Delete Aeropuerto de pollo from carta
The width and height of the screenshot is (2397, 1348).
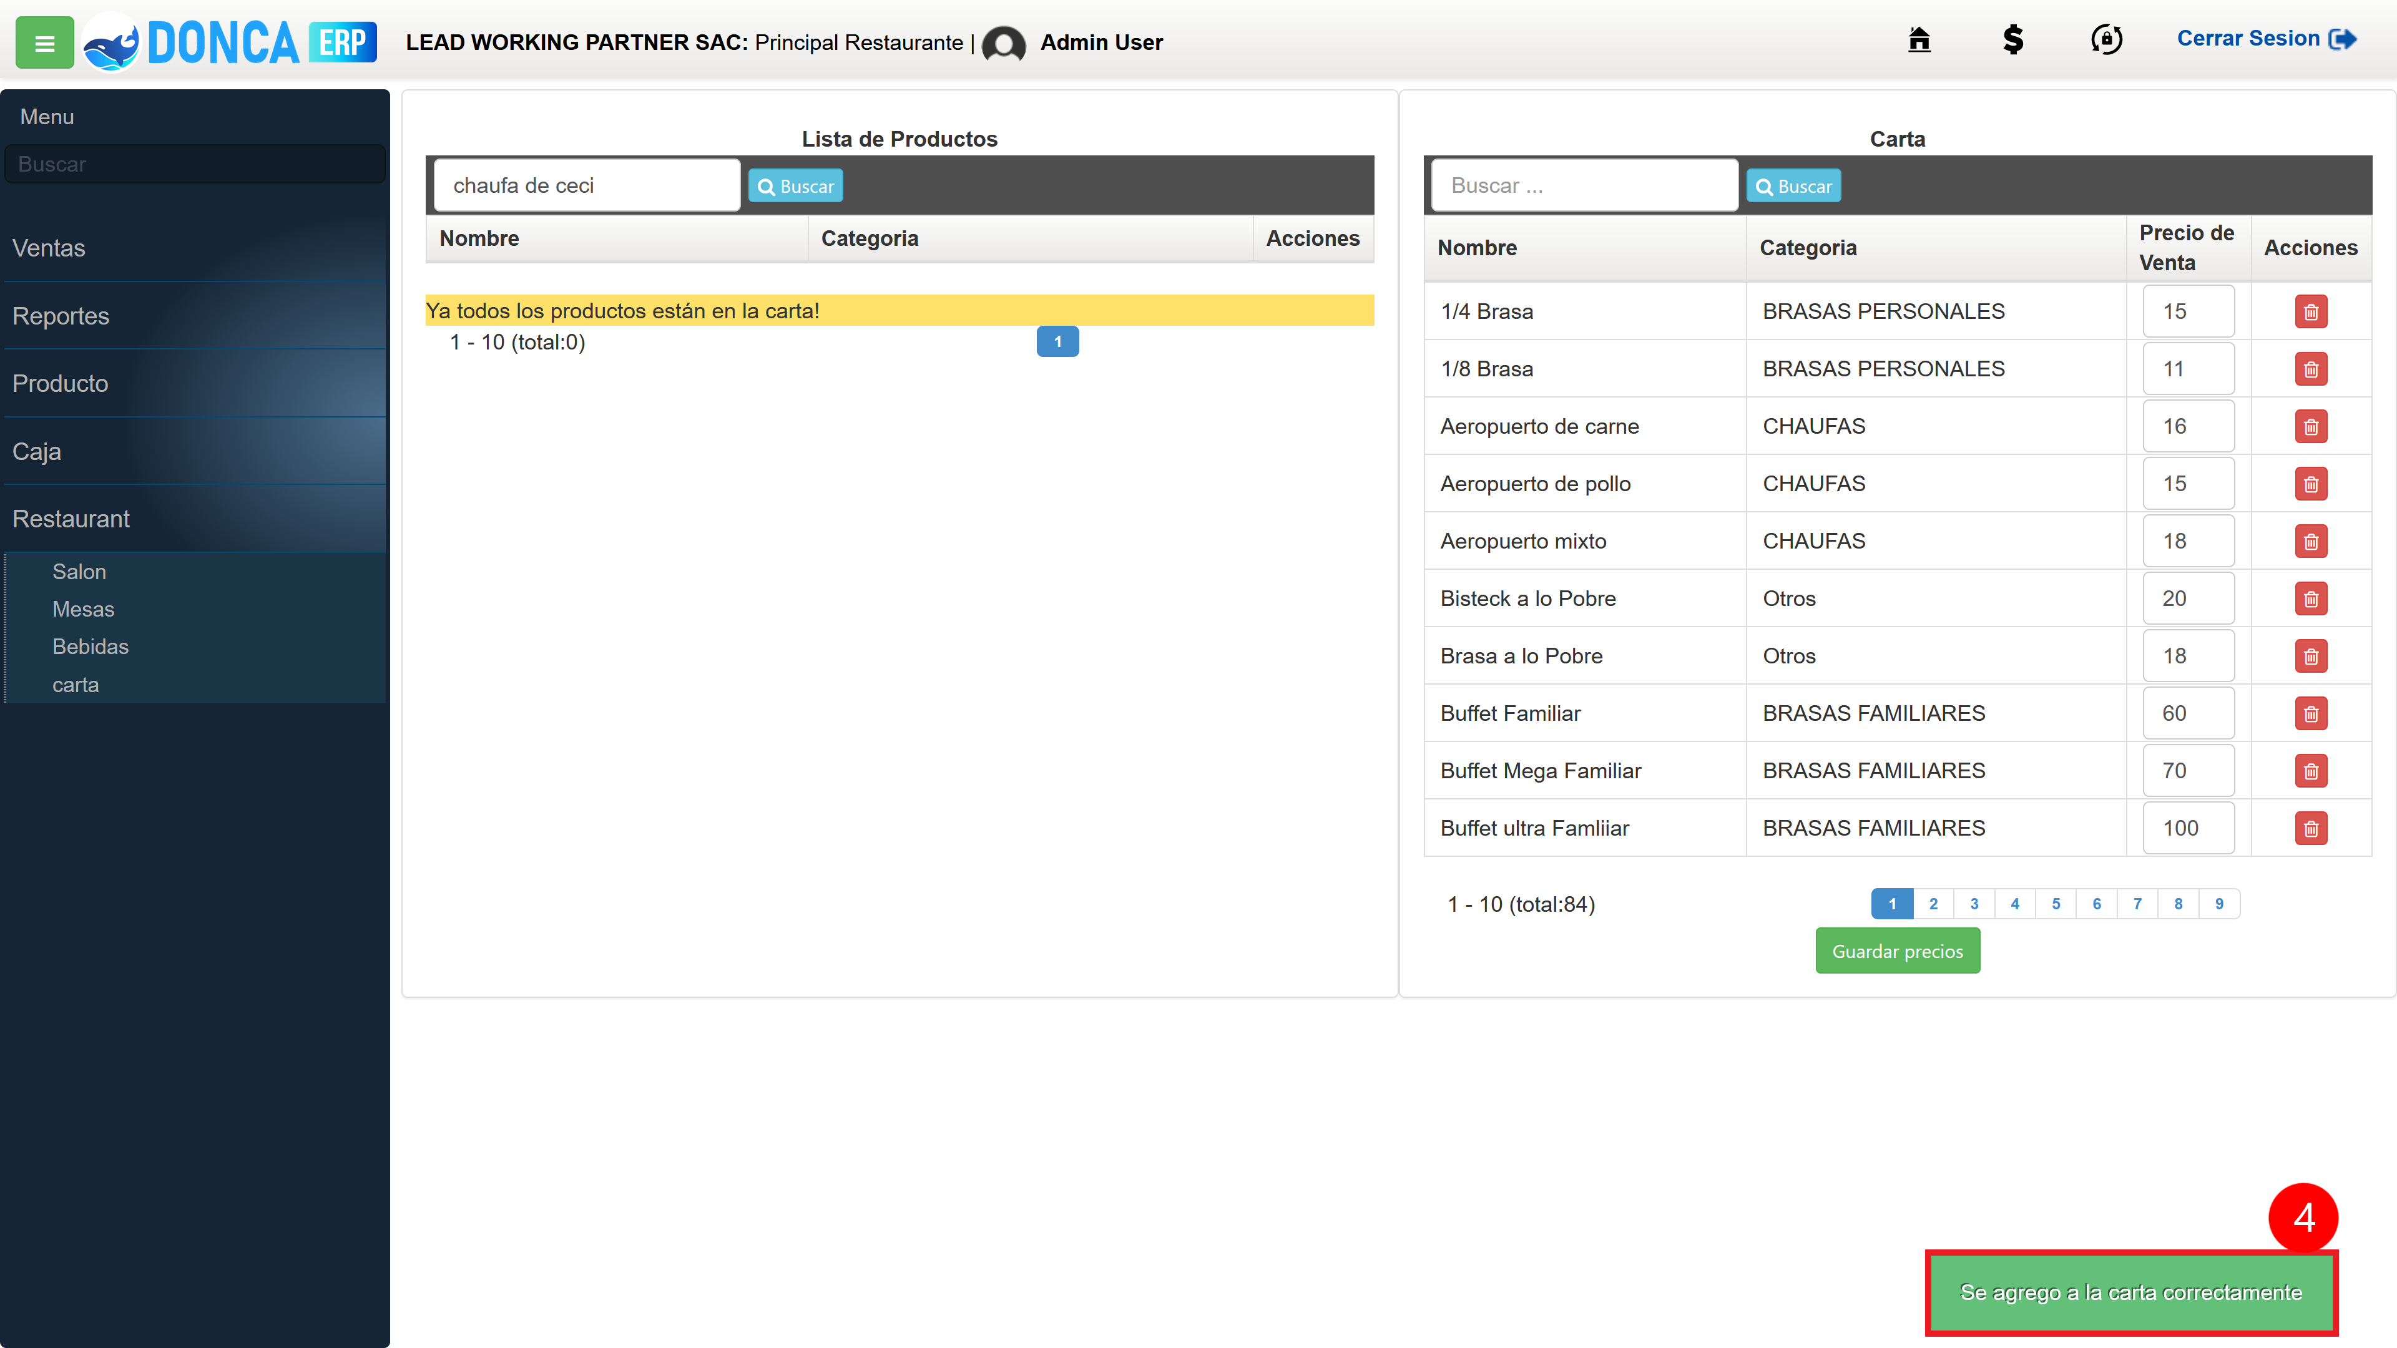click(2310, 484)
